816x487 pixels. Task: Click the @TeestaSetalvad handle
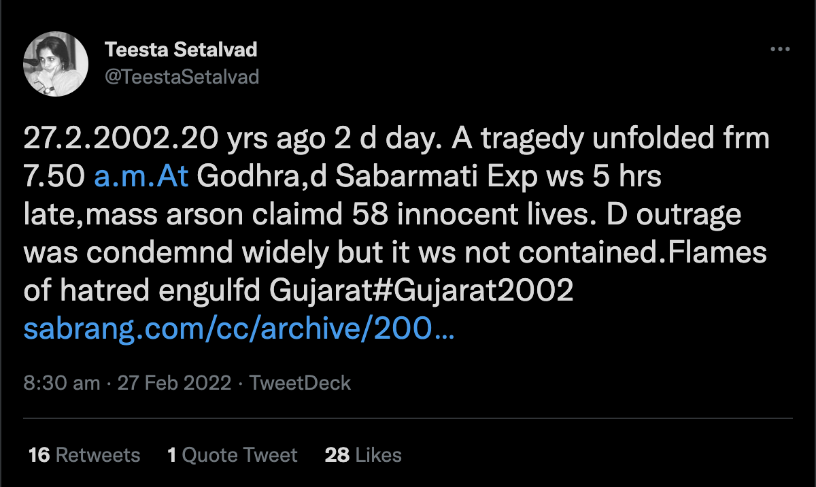point(182,76)
